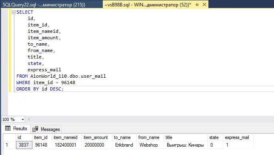Select the item_nameid column header
The height and width of the screenshot is (155, 274).
pos(67,137)
